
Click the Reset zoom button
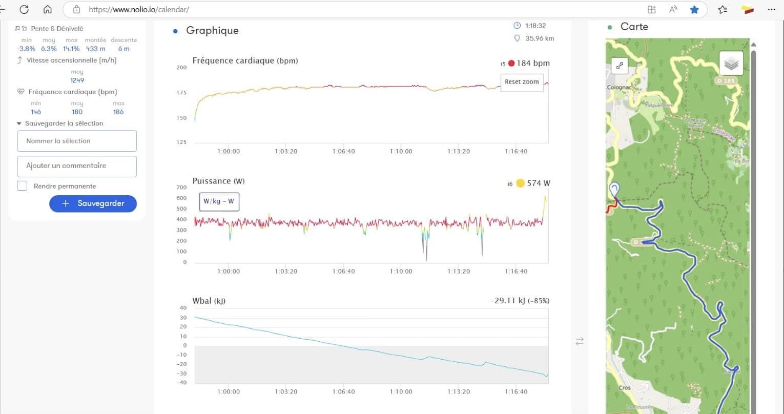522,82
